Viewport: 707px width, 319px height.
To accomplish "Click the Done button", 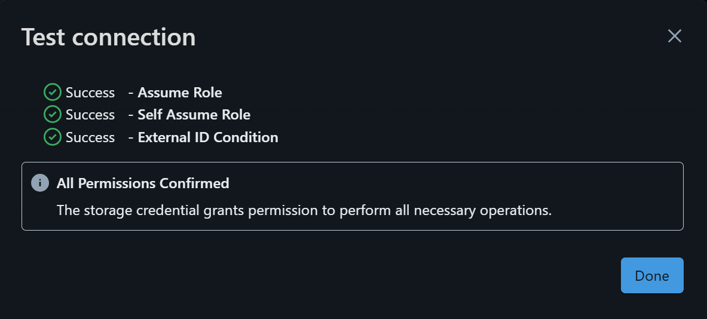I will pyautogui.click(x=652, y=275).
